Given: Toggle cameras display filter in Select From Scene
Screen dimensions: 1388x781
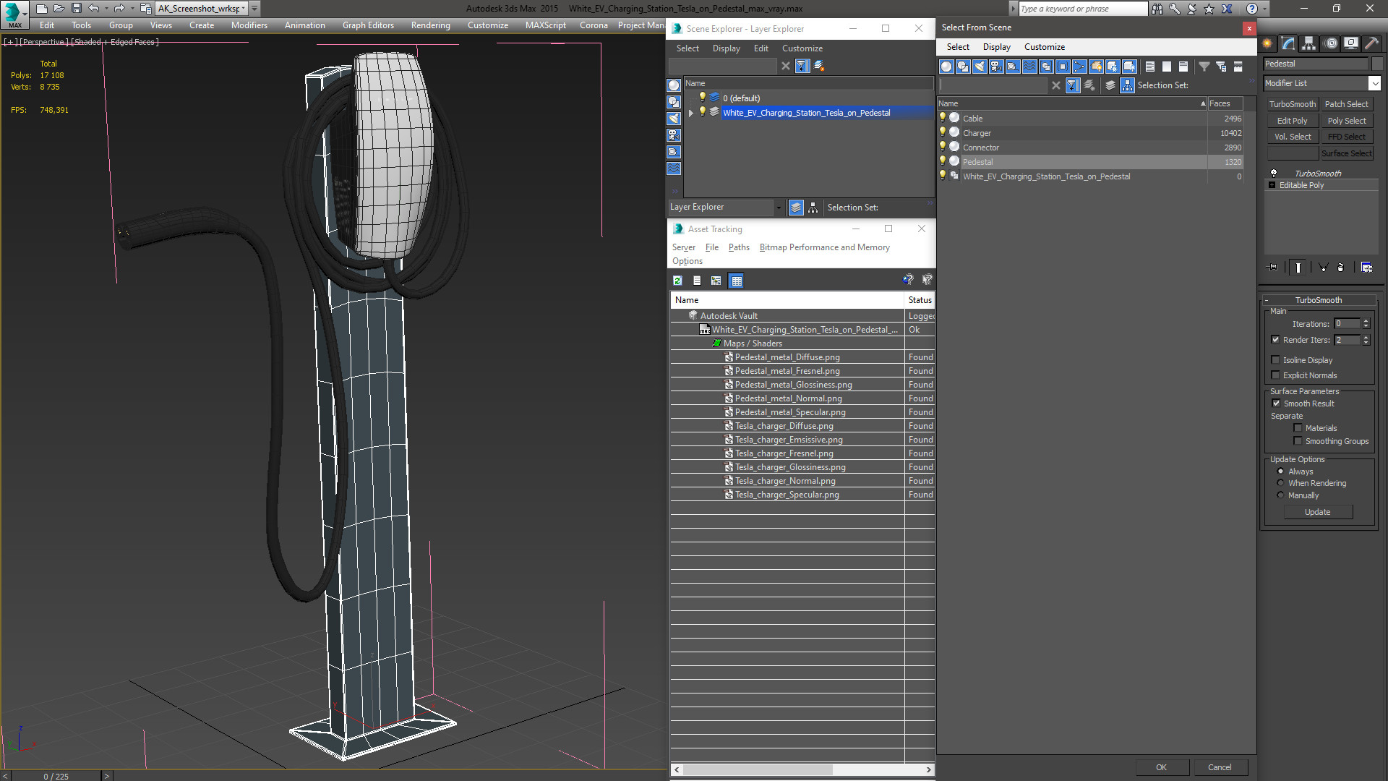Looking at the screenshot, I should pyautogui.click(x=996, y=67).
